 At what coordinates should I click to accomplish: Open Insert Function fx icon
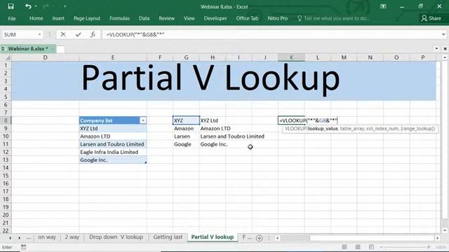(x=93, y=34)
